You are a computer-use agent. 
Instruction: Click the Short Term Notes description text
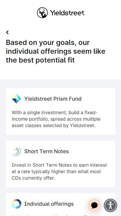(59, 171)
